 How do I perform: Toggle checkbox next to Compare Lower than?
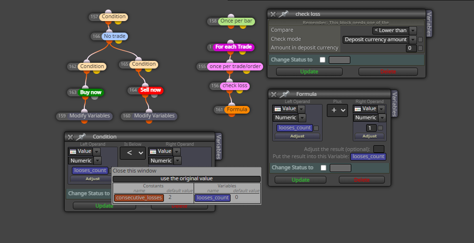pyautogui.click(x=420, y=31)
